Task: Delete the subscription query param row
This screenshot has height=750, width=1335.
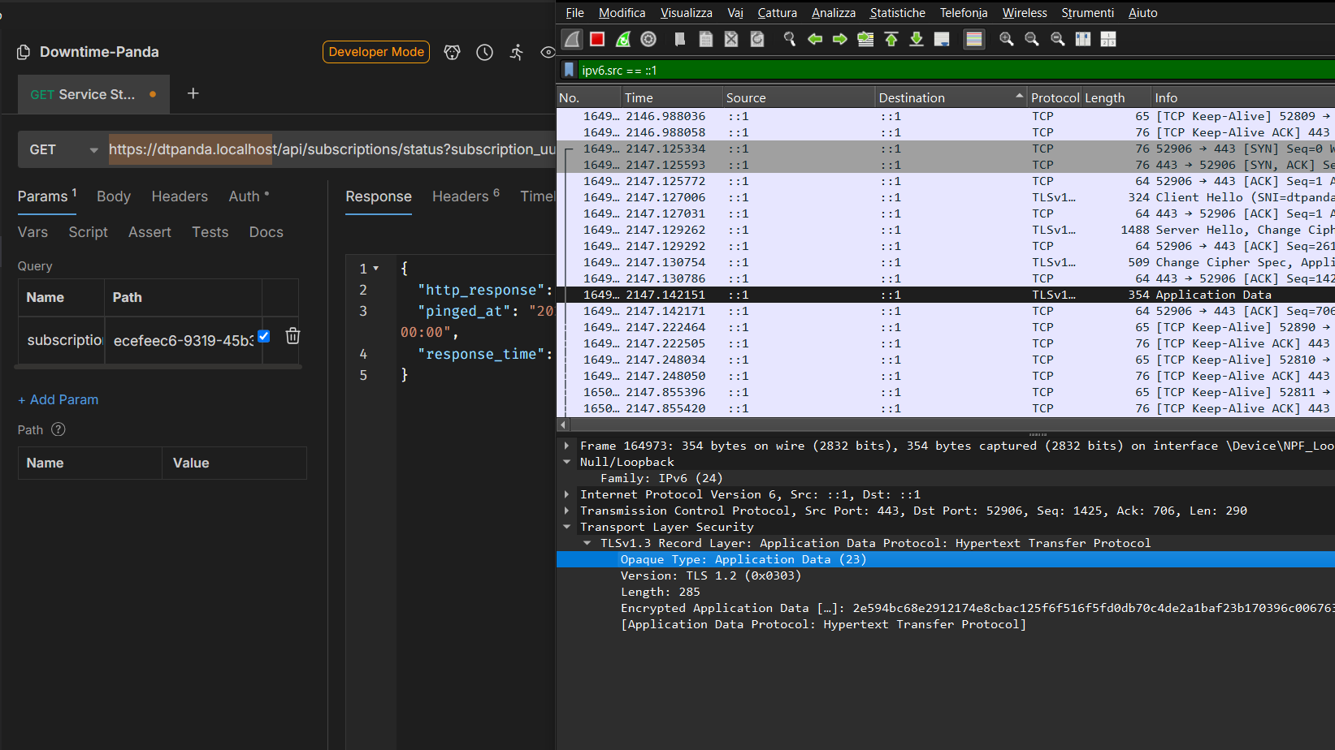Action: (293, 336)
